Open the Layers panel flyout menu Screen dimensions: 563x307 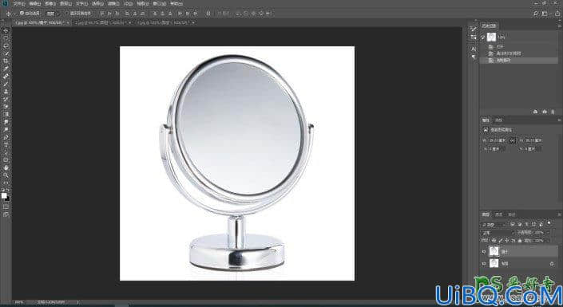pos(559,215)
